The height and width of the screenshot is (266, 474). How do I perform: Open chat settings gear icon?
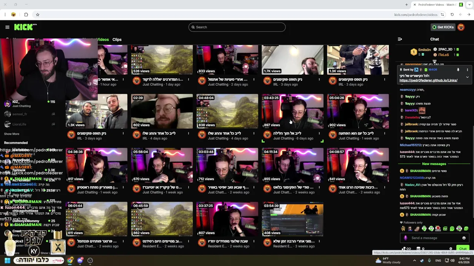[x=451, y=249]
